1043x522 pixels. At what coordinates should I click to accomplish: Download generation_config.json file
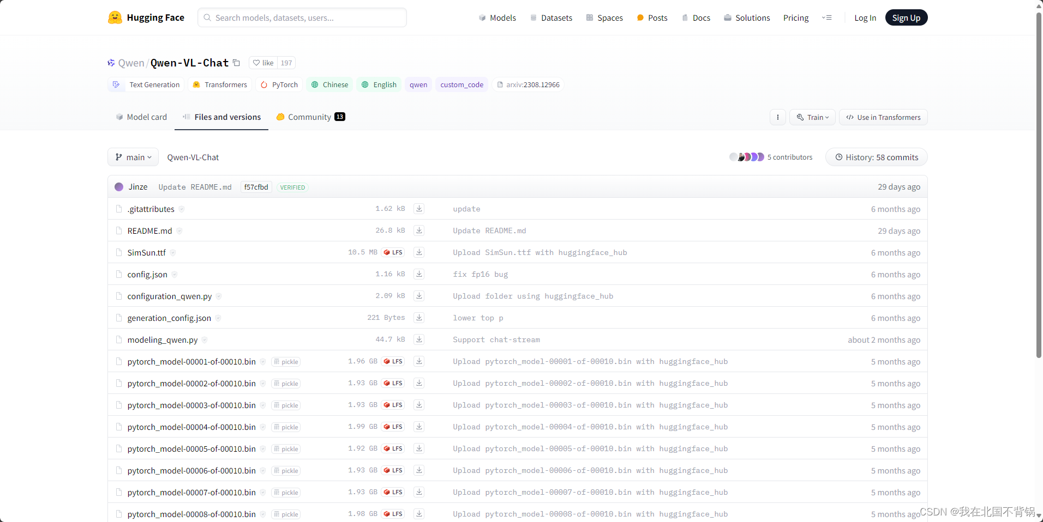point(419,318)
